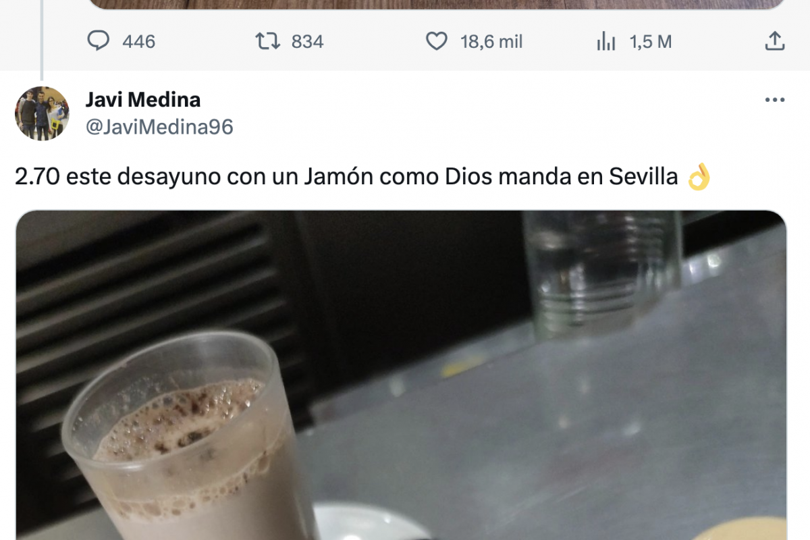Open Javi Medina's profile avatar
The height and width of the screenshot is (540, 810).
point(42,113)
